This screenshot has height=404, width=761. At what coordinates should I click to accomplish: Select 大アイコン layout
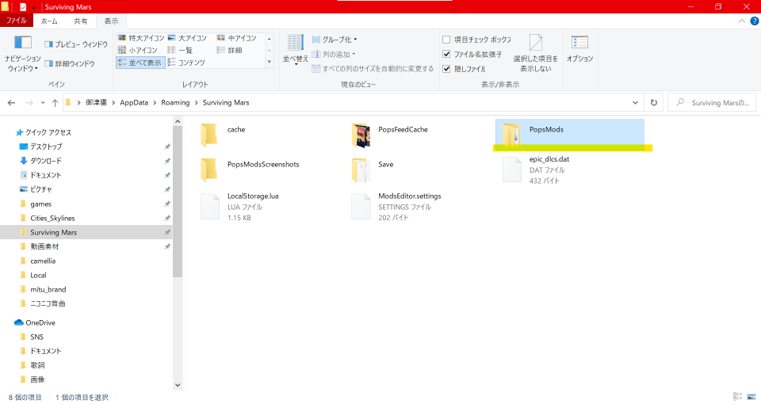(x=187, y=38)
